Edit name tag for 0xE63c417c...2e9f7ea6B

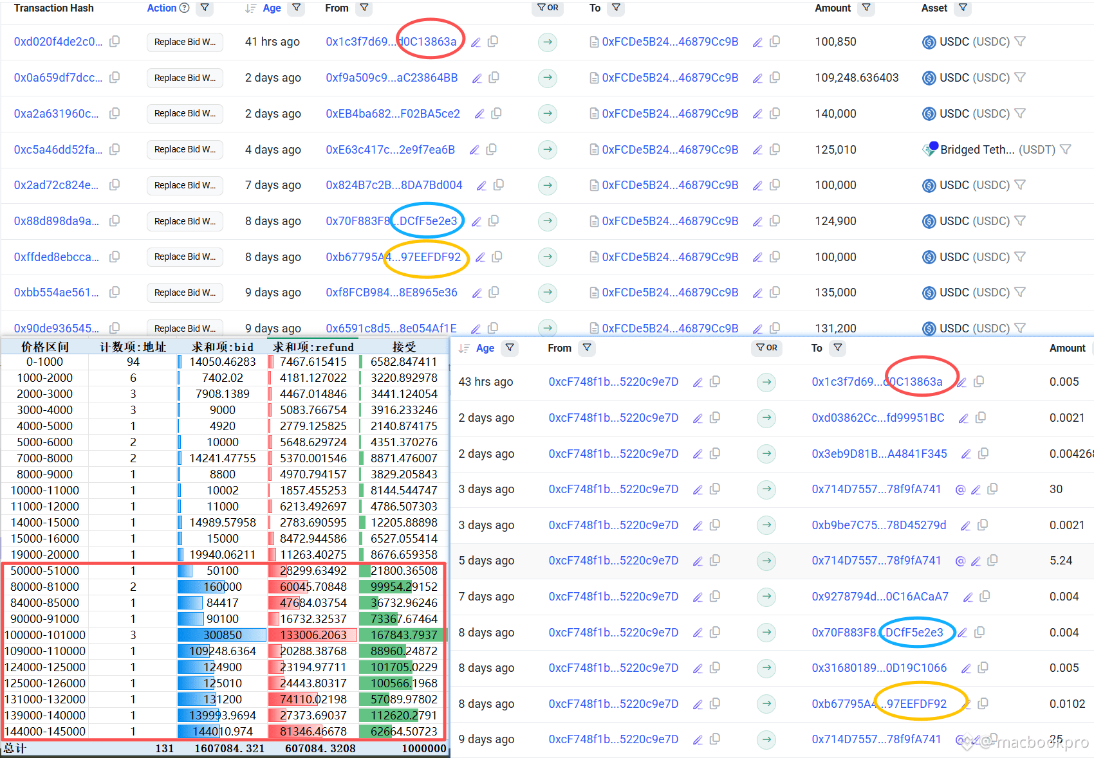[x=474, y=150]
